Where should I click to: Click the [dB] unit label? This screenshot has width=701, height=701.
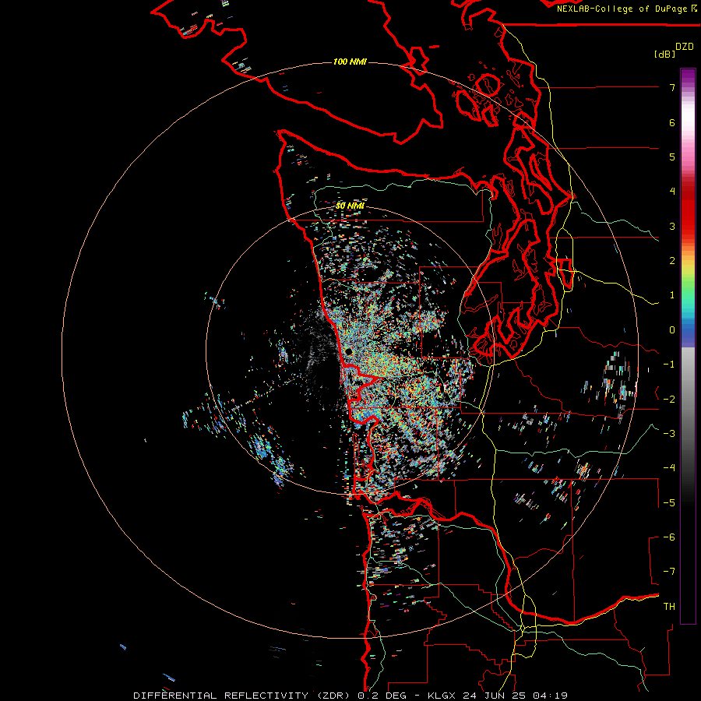point(664,54)
